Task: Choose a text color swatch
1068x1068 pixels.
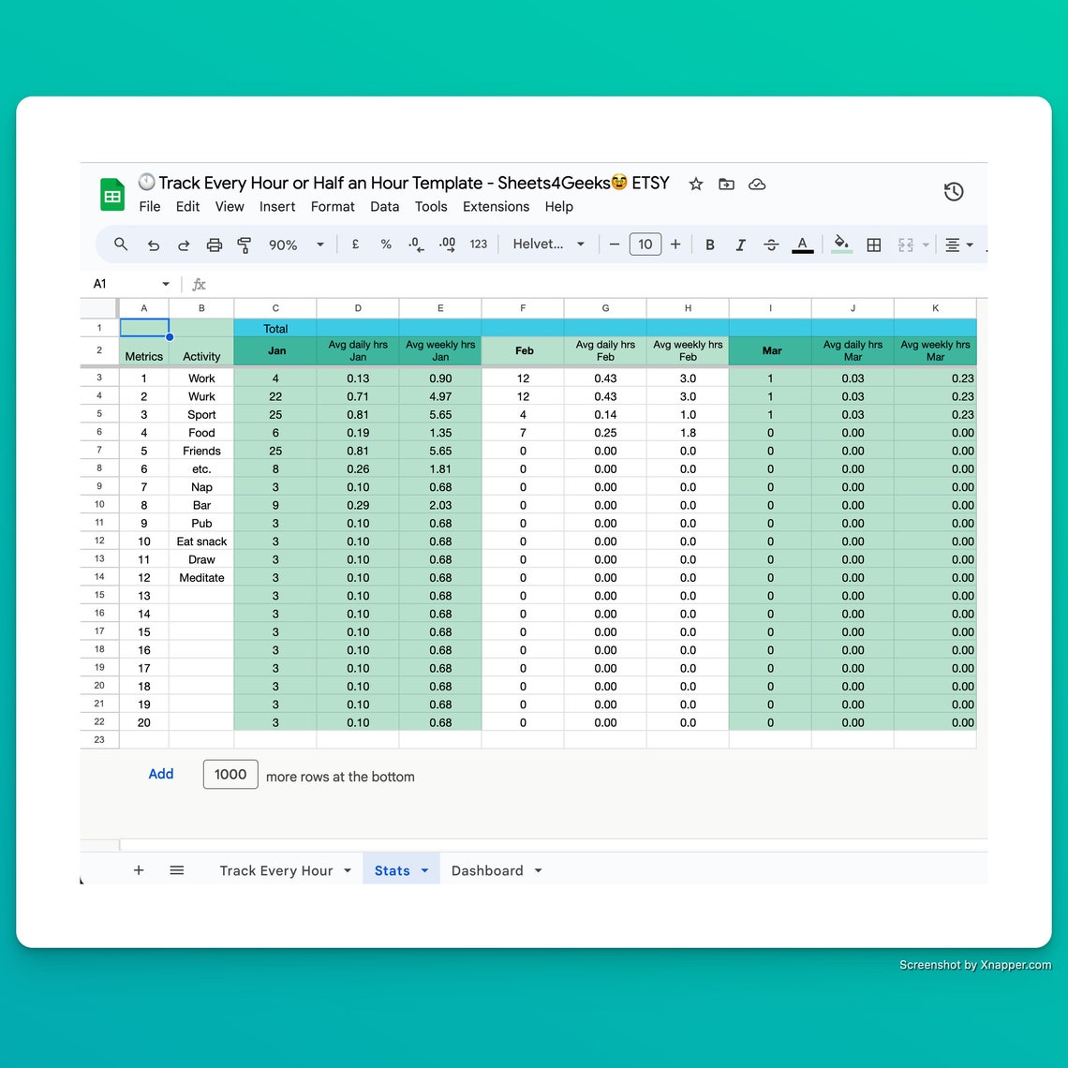Action: point(802,244)
